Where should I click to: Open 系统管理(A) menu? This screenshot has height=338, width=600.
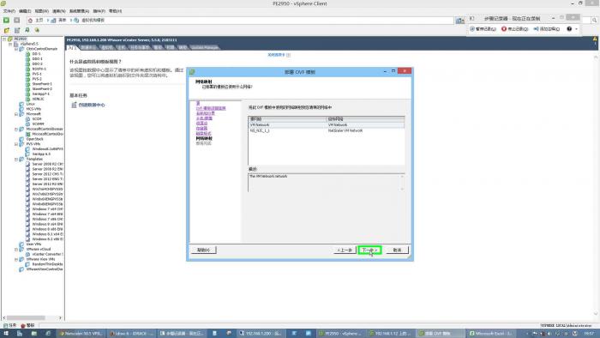79,11
